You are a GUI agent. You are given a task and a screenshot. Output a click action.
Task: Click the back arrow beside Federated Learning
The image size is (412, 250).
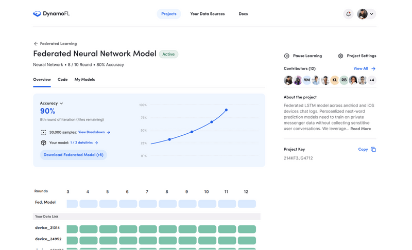(x=36, y=44)
